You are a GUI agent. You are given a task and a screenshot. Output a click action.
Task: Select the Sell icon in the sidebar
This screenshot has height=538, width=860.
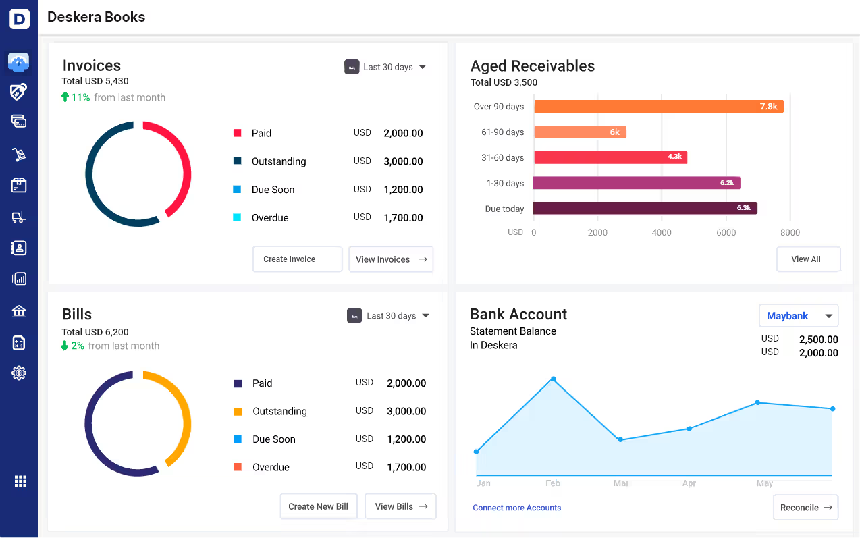19,91
